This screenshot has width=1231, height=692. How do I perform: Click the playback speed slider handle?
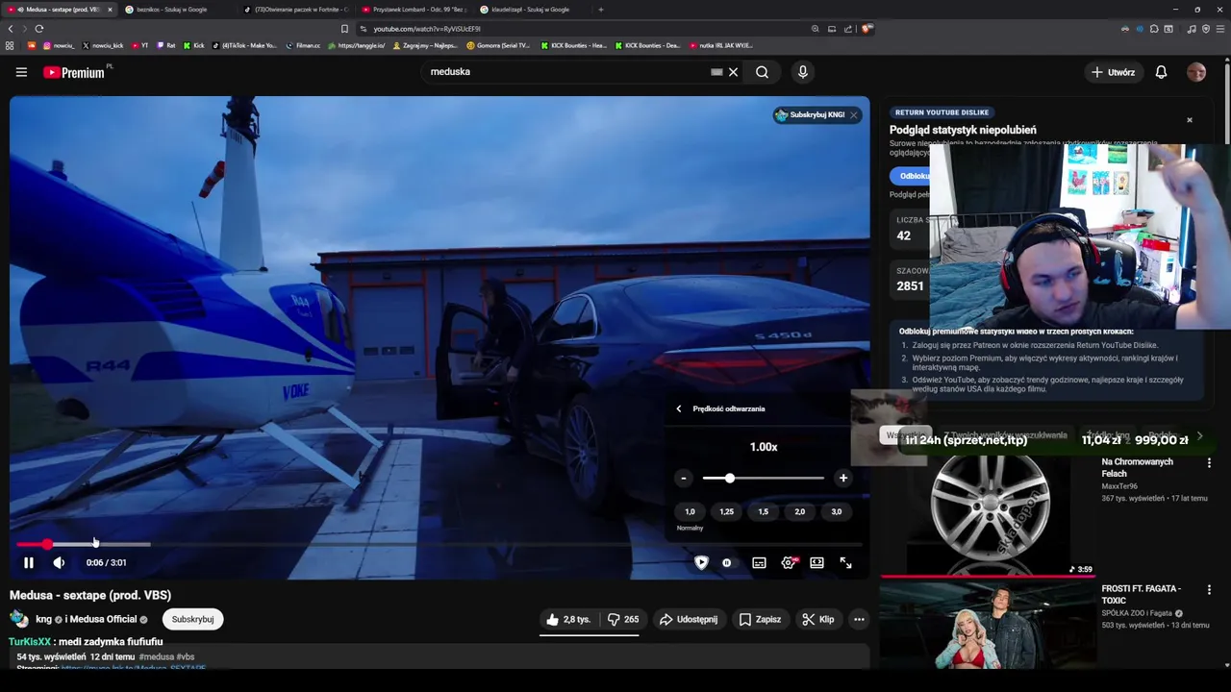coord(730,478)
